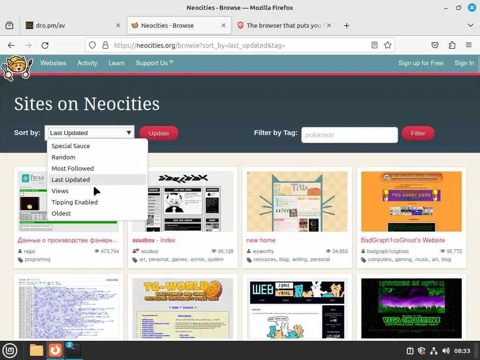Click the anime tag on soulbox
Screen dimensions: 480x360
click(197, 260)
